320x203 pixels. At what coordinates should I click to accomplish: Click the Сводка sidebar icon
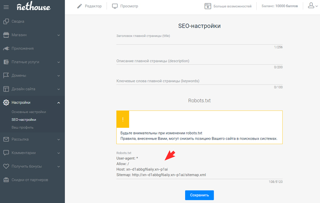[x=6, y=21]
